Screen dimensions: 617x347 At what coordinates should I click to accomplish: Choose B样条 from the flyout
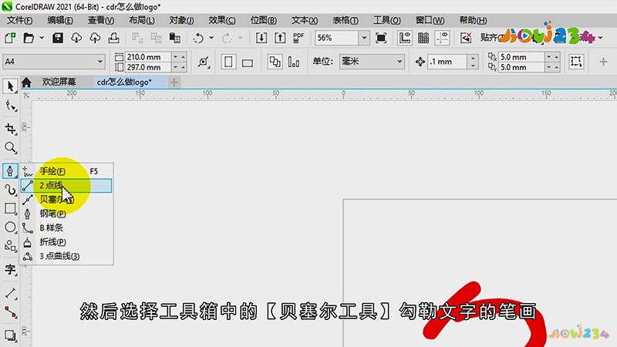66,227
